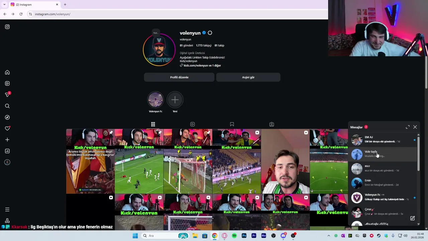
Task: Open the Windows Start menu
Action: [x=135, y=236]
